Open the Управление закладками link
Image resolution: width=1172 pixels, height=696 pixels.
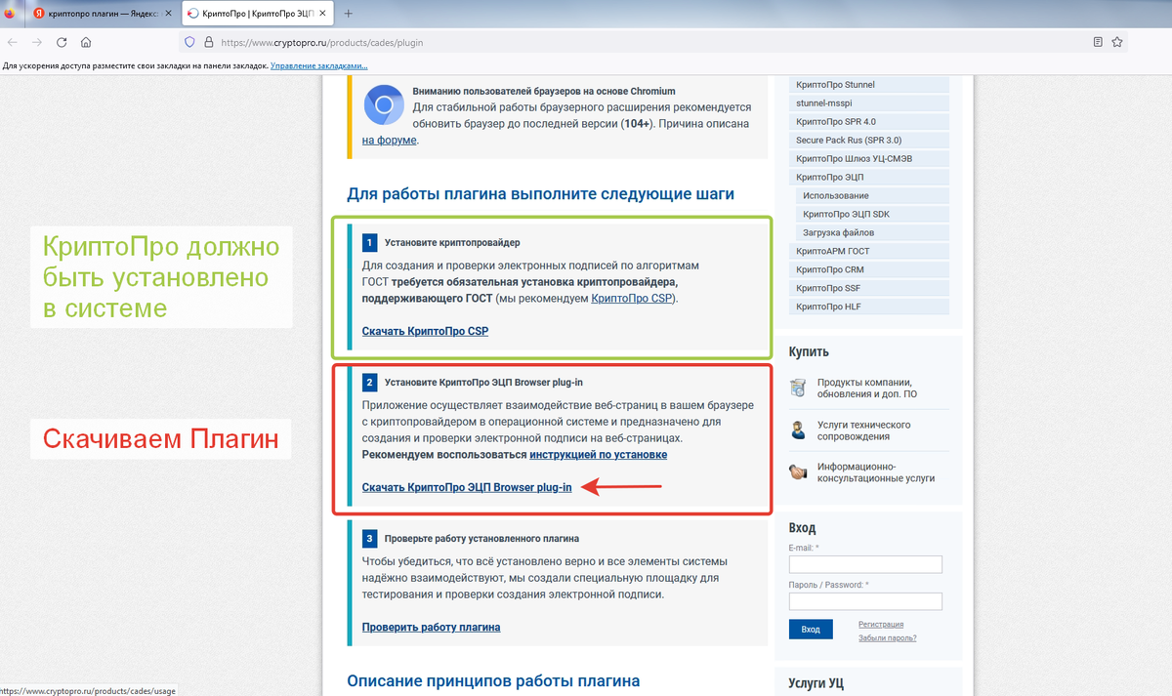[x=318, y=65]
